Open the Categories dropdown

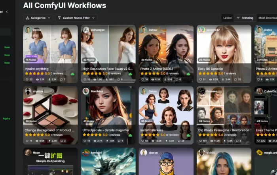point(38,18)
